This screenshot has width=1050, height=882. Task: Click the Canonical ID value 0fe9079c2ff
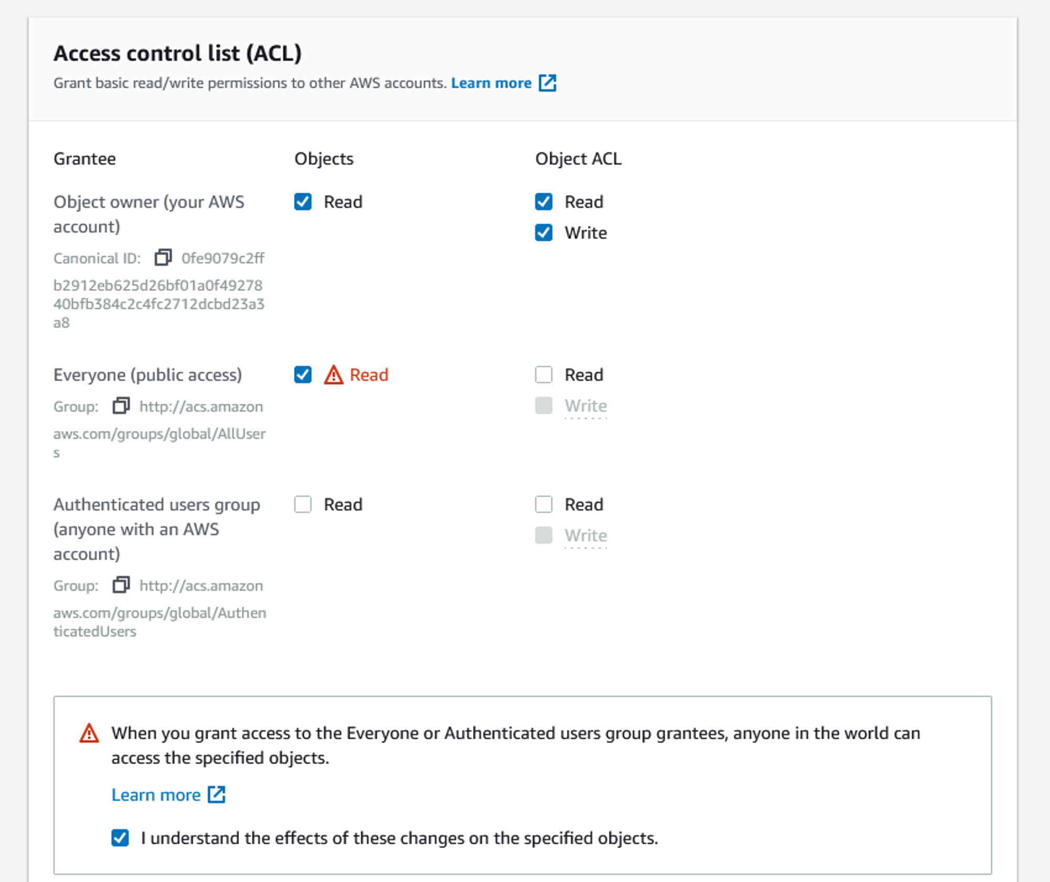pyautogui.click(x=223, y=258)
